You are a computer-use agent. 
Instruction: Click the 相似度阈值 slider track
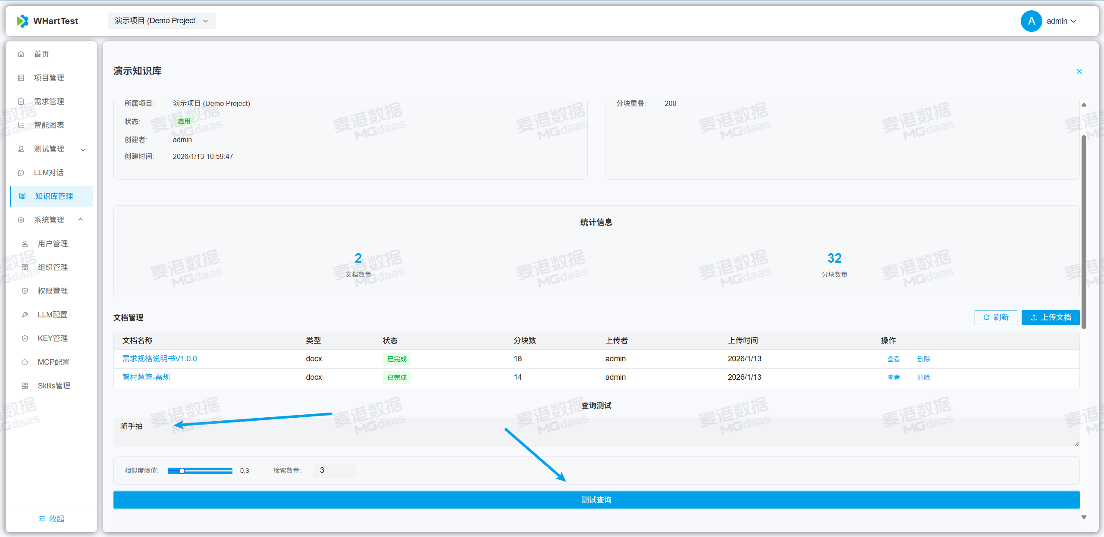200,471
